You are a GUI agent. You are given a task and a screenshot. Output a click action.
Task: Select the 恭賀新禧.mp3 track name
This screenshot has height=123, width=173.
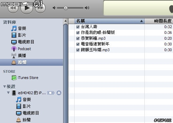[x=93, y=38]
